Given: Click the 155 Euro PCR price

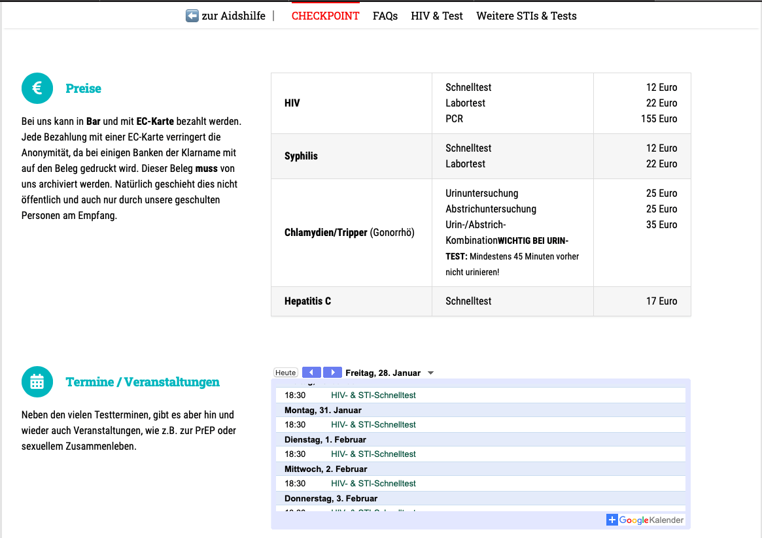Looking at the screenshot, I should [x=659, y=118].
